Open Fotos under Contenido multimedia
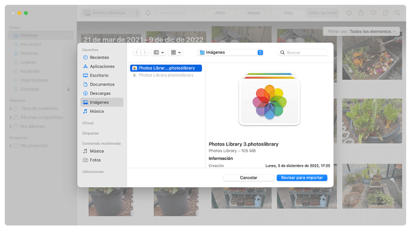Viewport: 411px width, 229px height. pyautogui.click(x=102, y=160)
